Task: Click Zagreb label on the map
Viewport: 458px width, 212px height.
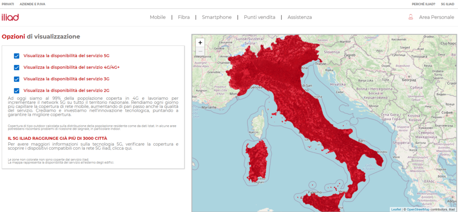Action: (349, 54)
